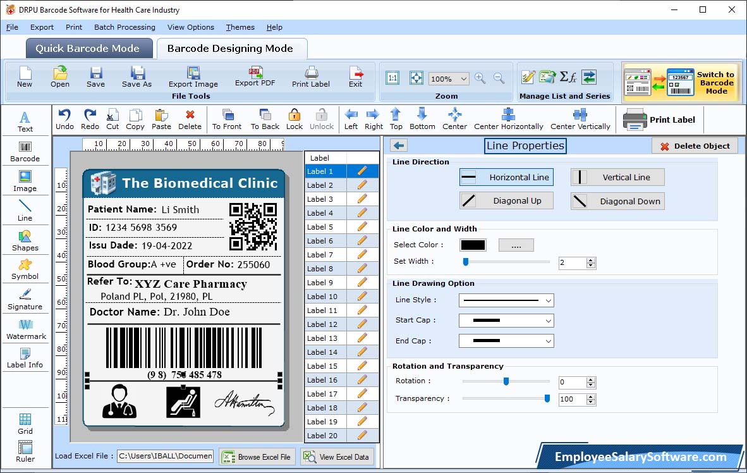
Task: Bring object To Front
Action: coord(227,120)
